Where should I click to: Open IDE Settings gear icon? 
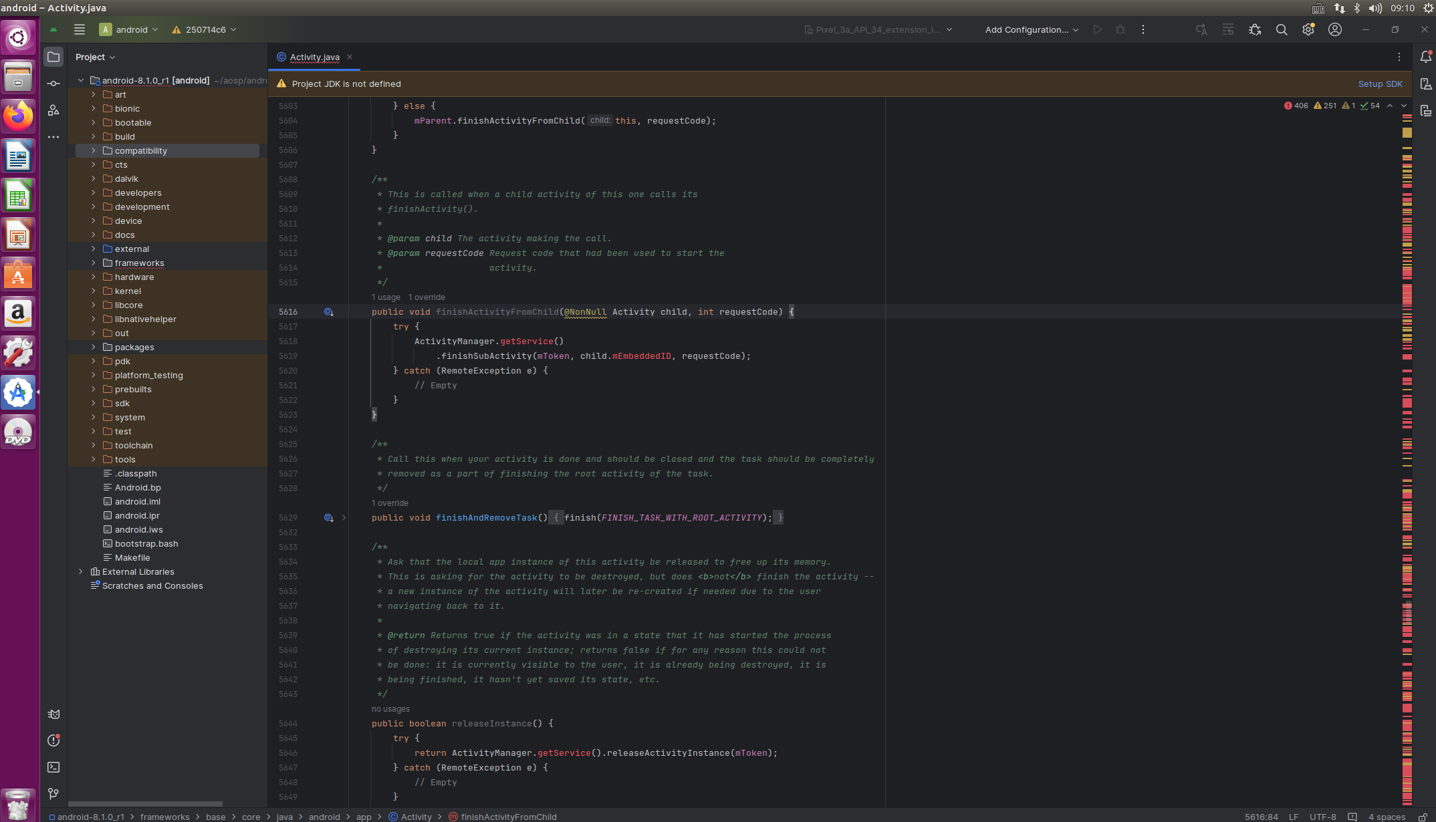[x=1308, y=29]
